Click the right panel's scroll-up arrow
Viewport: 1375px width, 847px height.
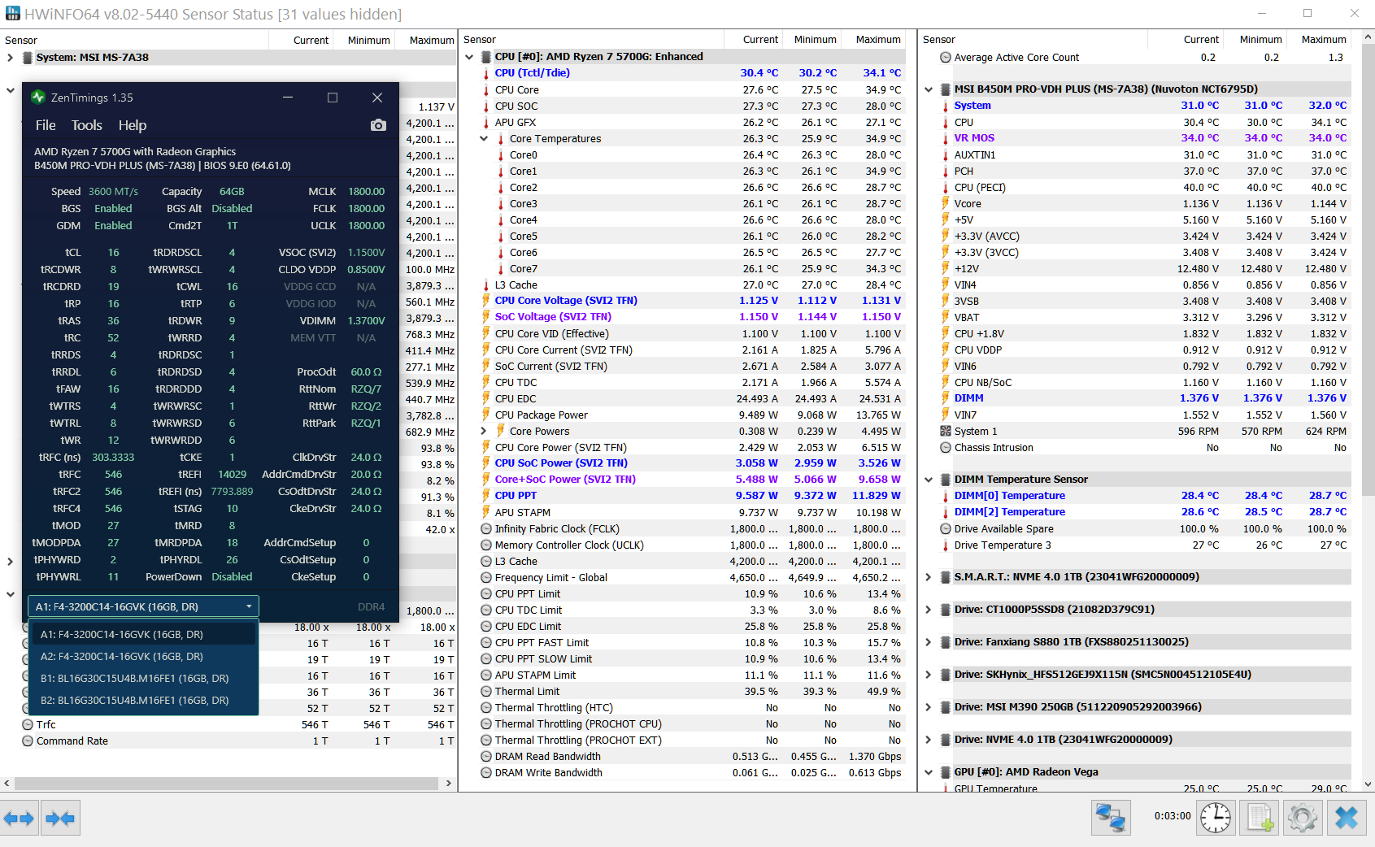point(1368,37)
